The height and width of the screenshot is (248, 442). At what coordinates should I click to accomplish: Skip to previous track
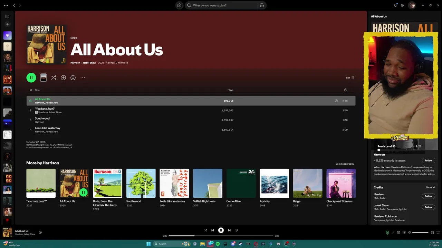213,230
